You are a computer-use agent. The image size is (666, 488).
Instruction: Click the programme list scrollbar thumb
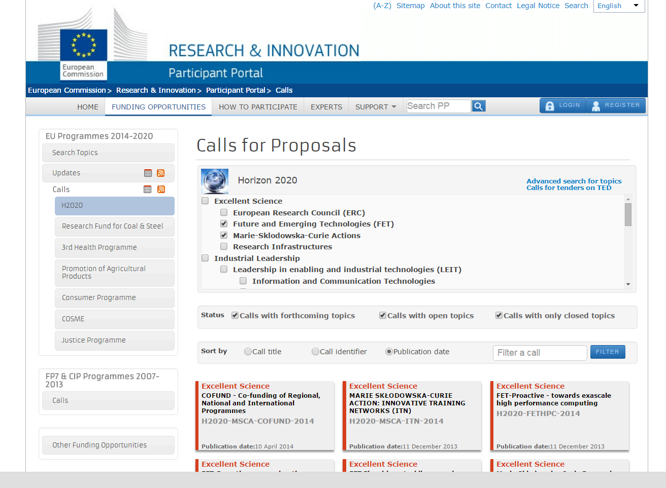point(628,214)
